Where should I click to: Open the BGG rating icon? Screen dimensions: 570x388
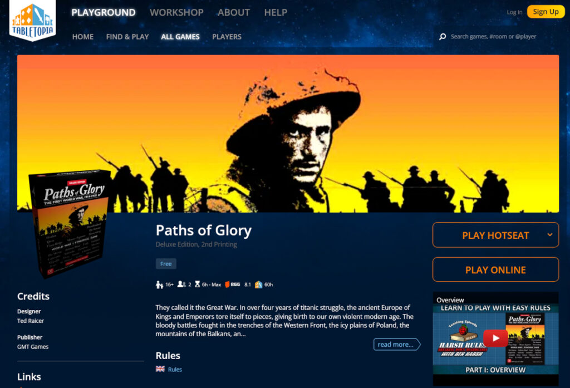point(232,284)
